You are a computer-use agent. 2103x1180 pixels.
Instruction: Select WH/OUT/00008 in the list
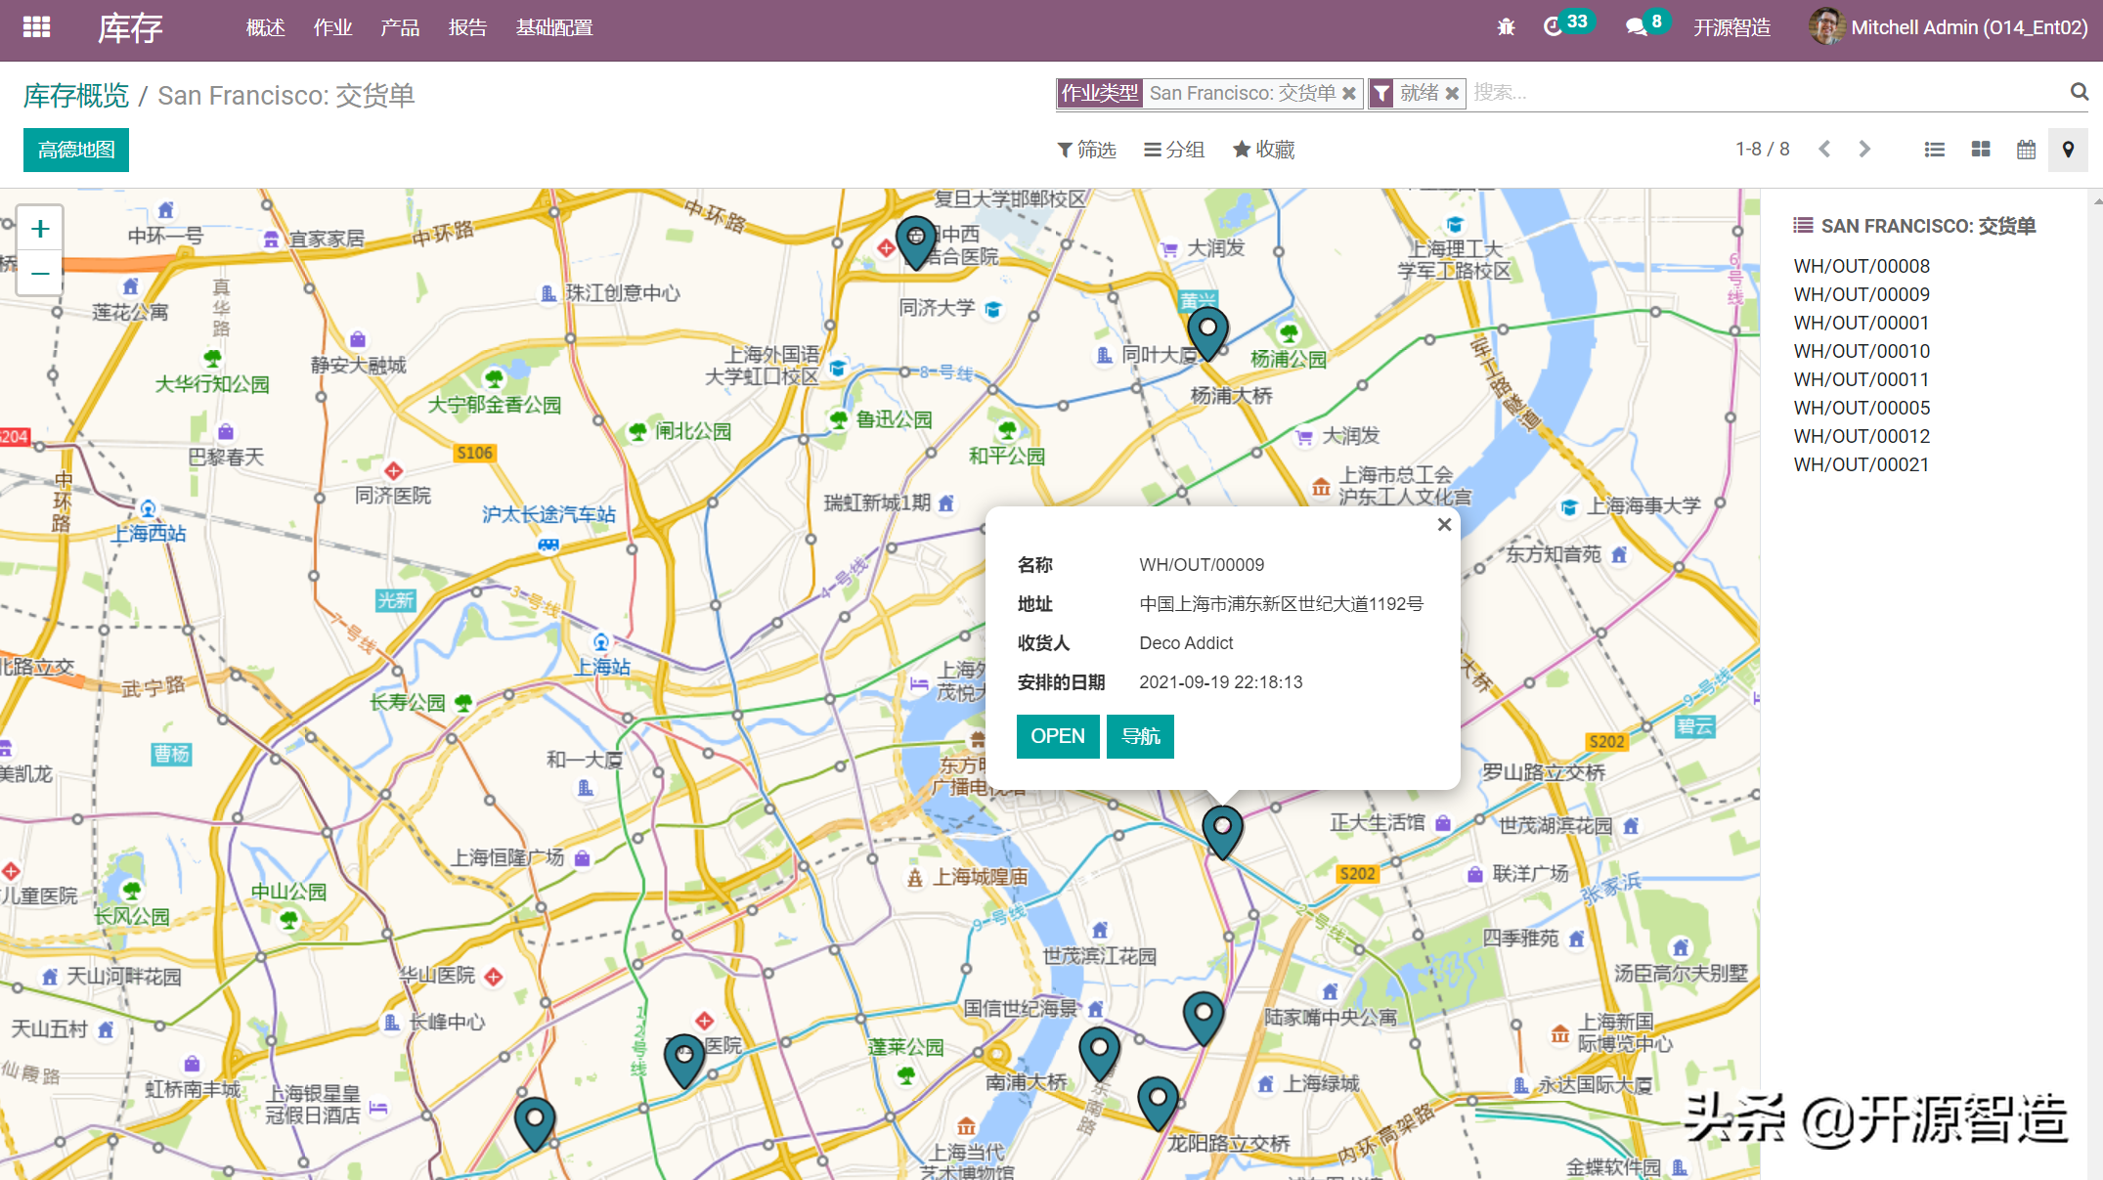pyautogui.click(x=1862, y=266)
